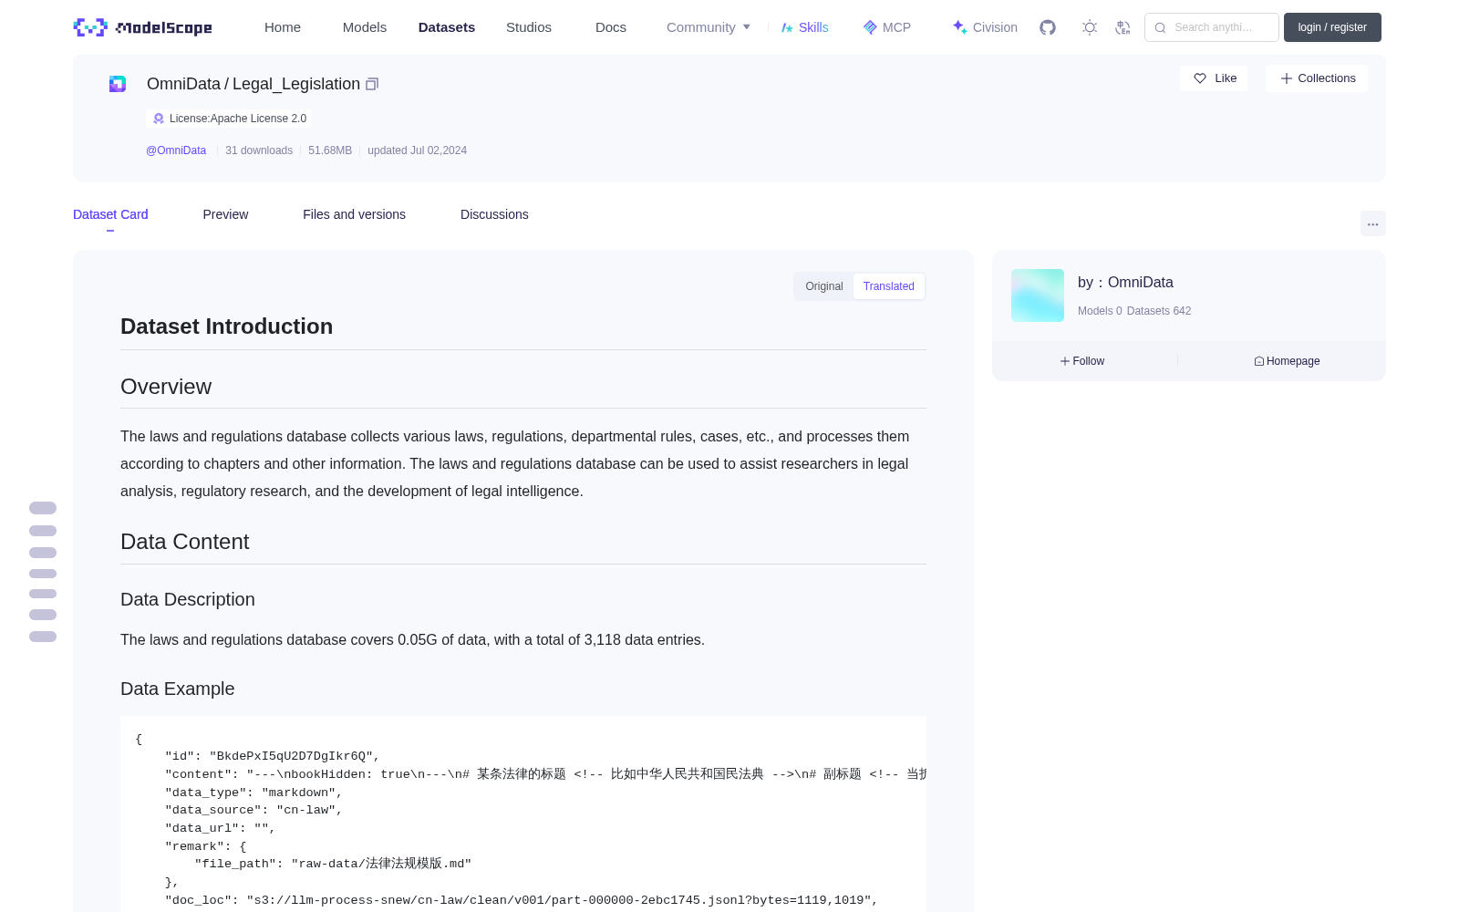
Task: Select the Translated view option
Action: coord(889,286)
